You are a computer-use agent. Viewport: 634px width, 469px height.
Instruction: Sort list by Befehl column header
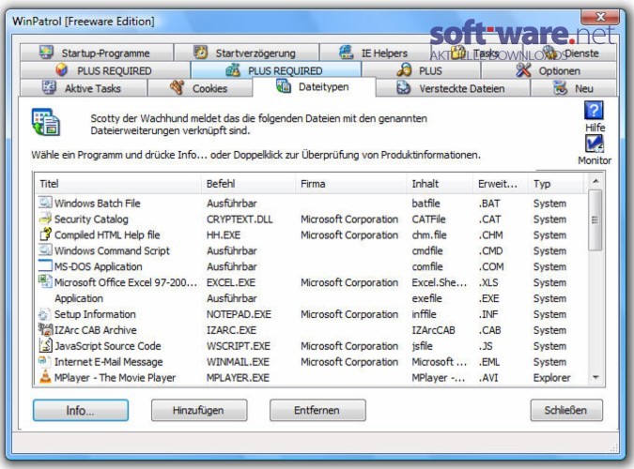[x=248, y=184]
